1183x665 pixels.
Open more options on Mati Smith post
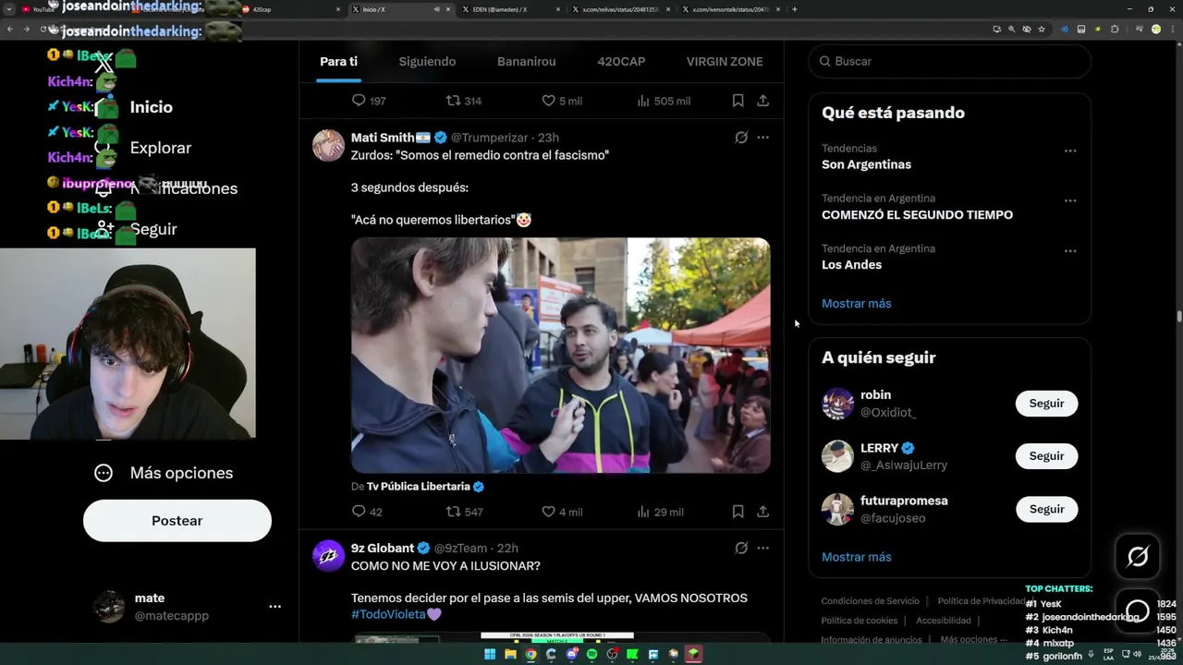pos(763,138)
